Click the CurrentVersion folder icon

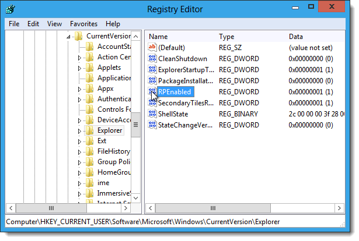point(79,36)
